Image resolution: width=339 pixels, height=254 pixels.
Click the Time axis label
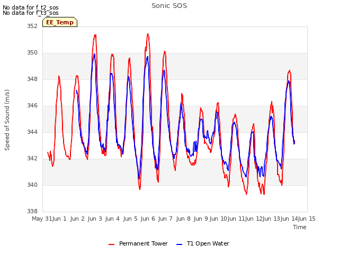pyautogui.click(x=300, y=227)
